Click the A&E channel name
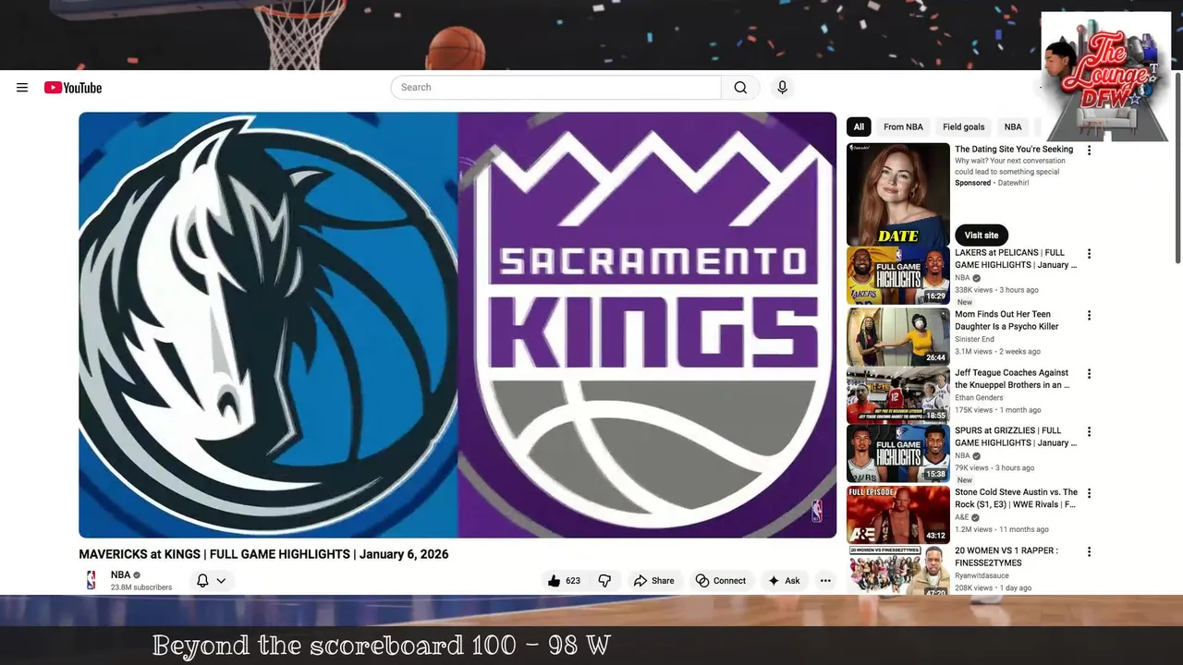1183x665 pixels. pyautogui.click(x=961, y=517)
